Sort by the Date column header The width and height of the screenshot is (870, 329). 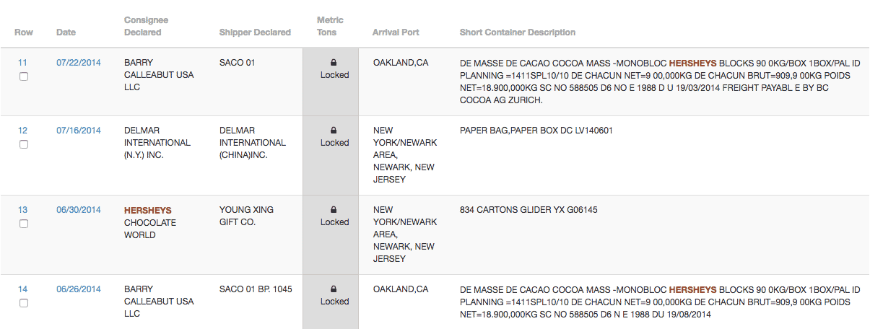click(x=66, y=32)
